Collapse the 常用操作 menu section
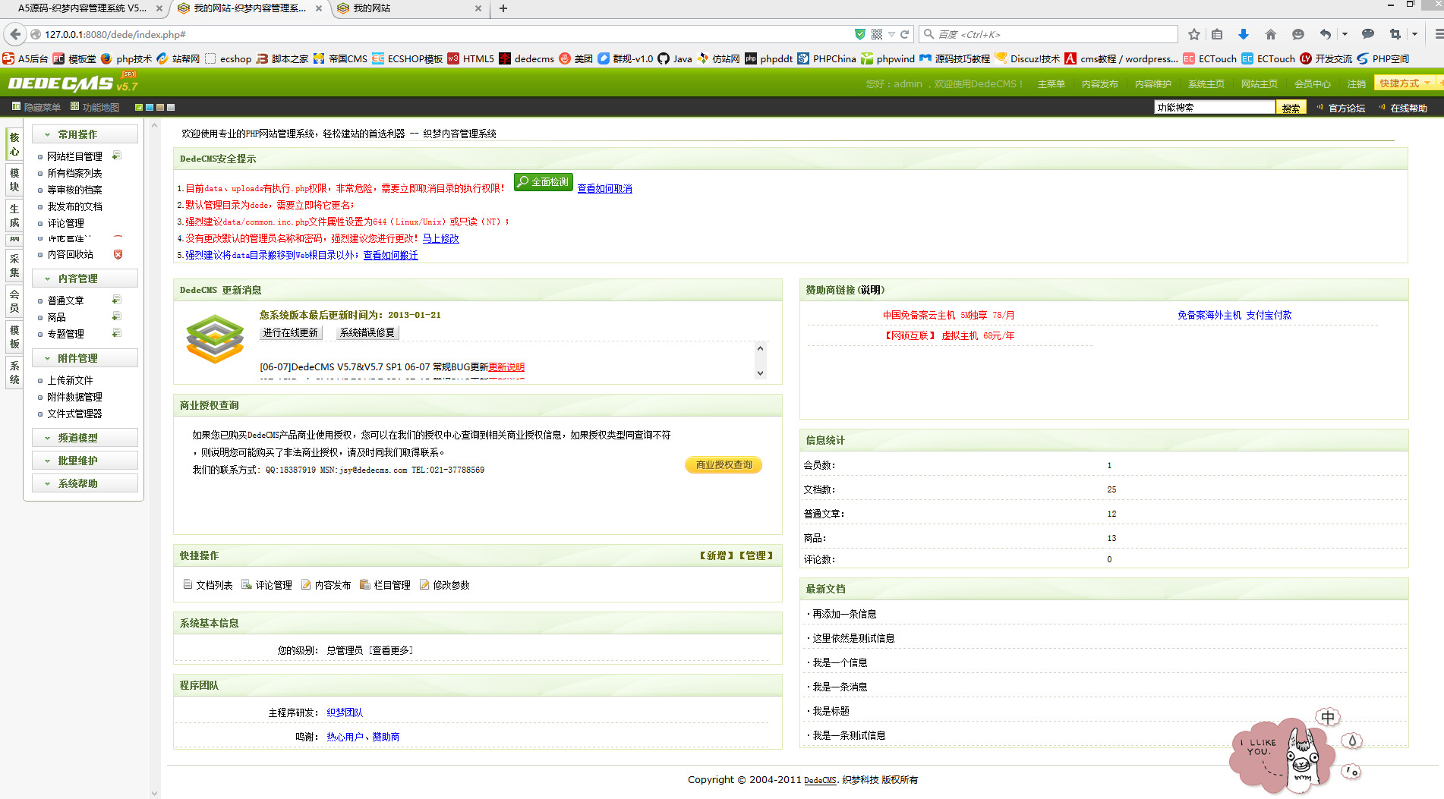Image resolution: width=1444 pixels, height=799 pixels. pos(85,134)
